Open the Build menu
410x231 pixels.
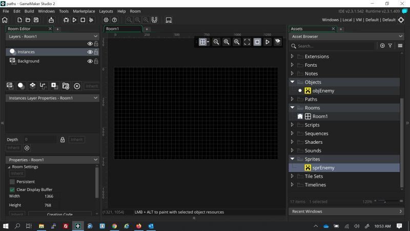[x=29, y=11]
